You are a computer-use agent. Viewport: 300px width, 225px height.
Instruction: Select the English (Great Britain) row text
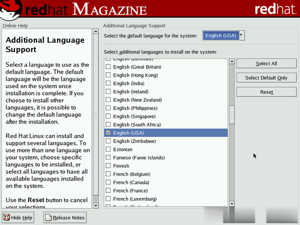point(137,67)
